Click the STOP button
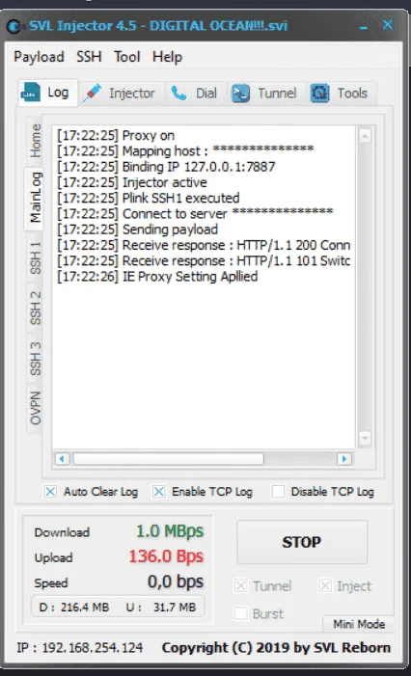Viewport: 411px width, 676px height. [x=302, y=542]
